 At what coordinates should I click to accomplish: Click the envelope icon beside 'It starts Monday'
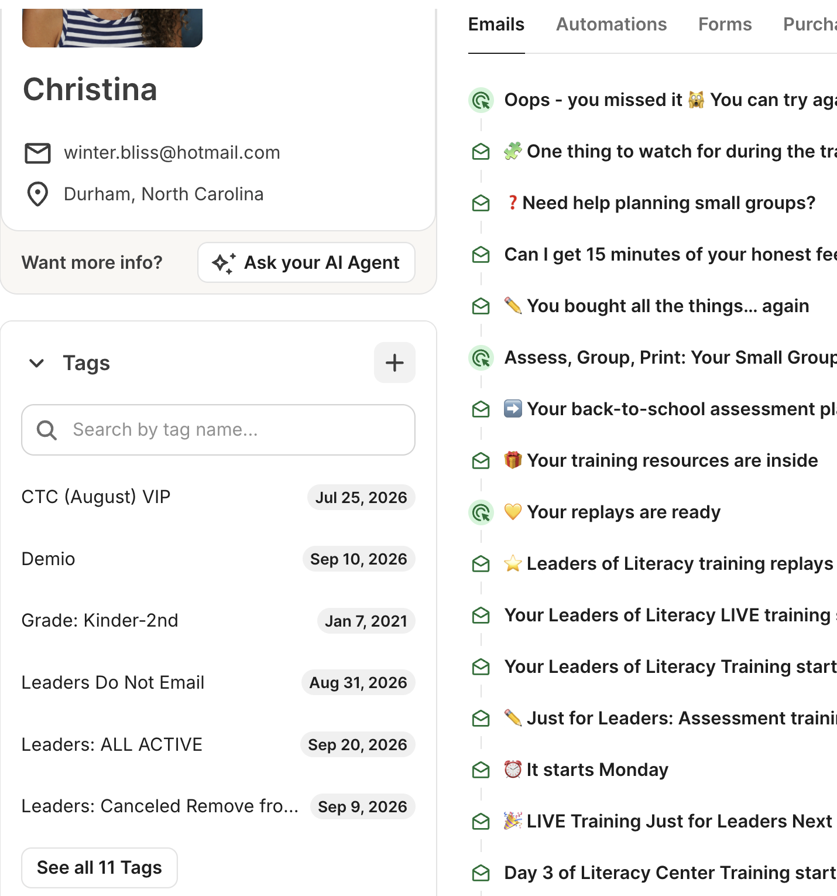(481, 770)
